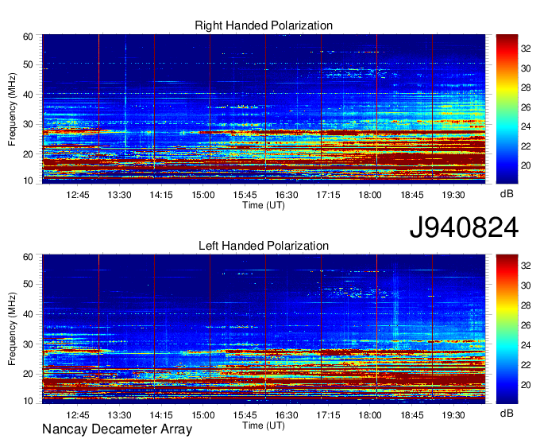This screenshot has height=439, width=540.
Task: Click the 13:30 time tick under Left Handed plot
Action: coord(119,415)
